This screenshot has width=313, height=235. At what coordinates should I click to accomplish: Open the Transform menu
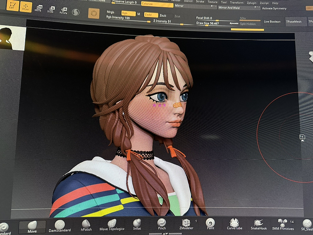point(236,2)
